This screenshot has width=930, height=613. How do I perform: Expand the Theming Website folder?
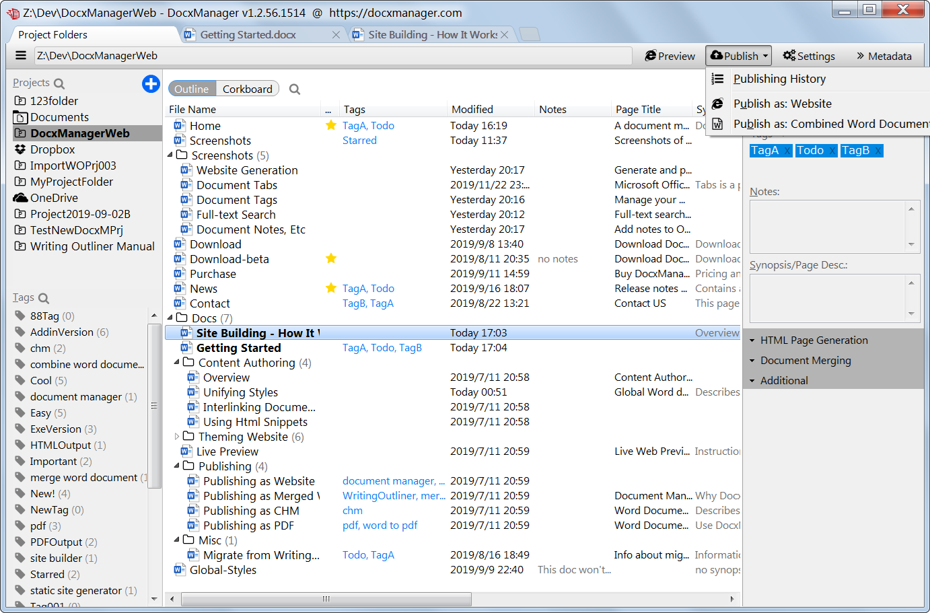(177, 437)
